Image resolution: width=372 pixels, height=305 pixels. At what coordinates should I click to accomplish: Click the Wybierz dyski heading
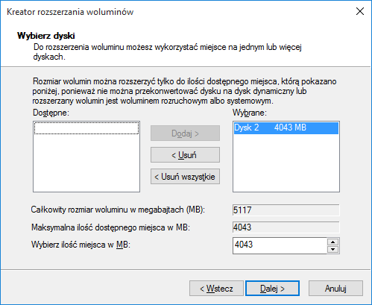pyautogui.click(x=46, y=36)
